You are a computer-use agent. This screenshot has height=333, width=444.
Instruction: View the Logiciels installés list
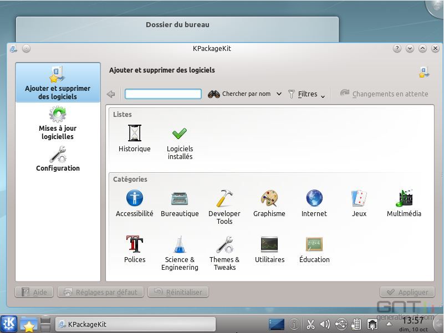(180, 142)
